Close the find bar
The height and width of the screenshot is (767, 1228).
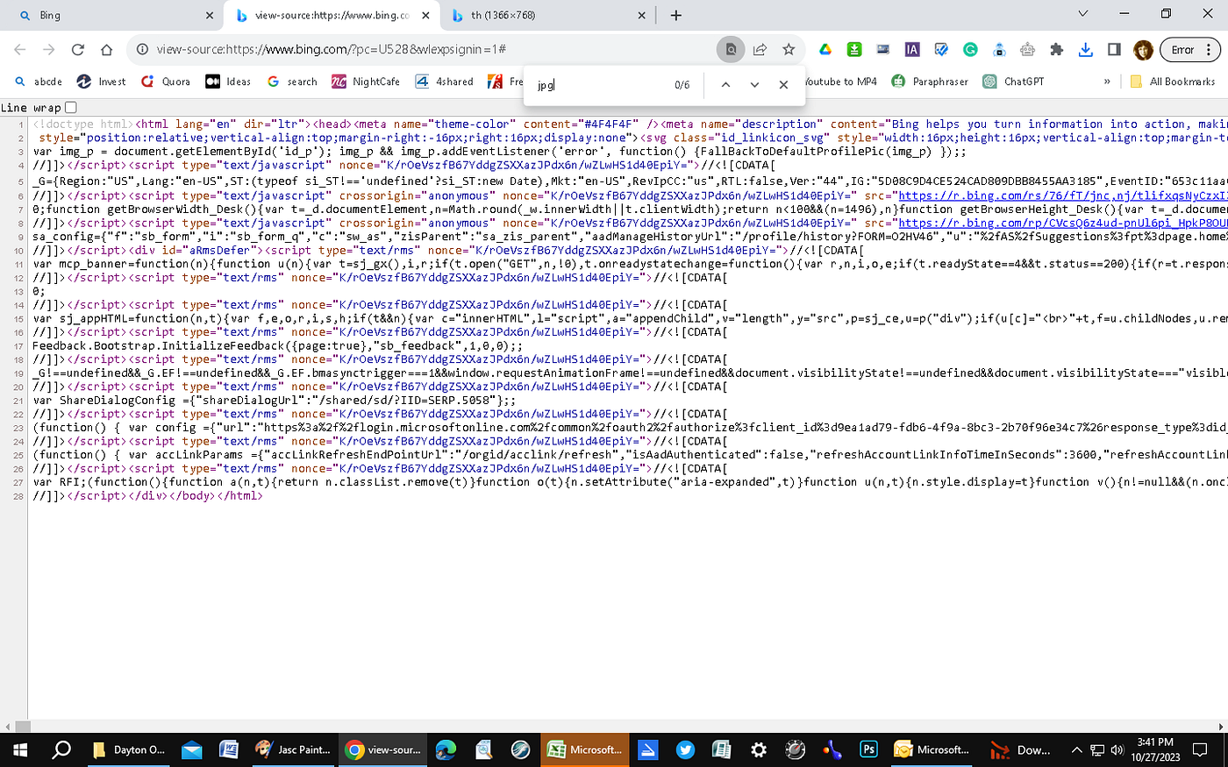783,85
